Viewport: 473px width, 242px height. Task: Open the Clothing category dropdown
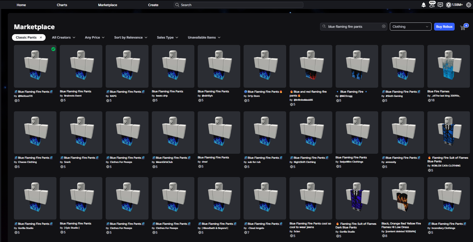[410, 27]
